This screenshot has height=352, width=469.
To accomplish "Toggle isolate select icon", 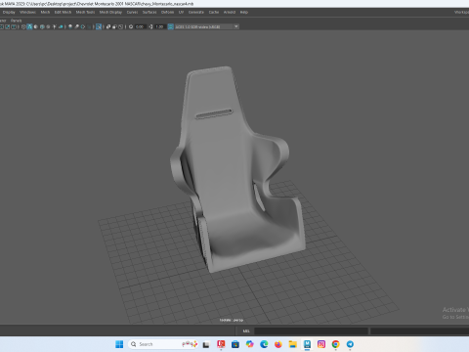I will pyautogui.click(x=99, y=26).
